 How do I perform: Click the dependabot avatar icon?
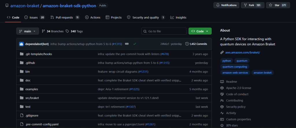(21, 44)
